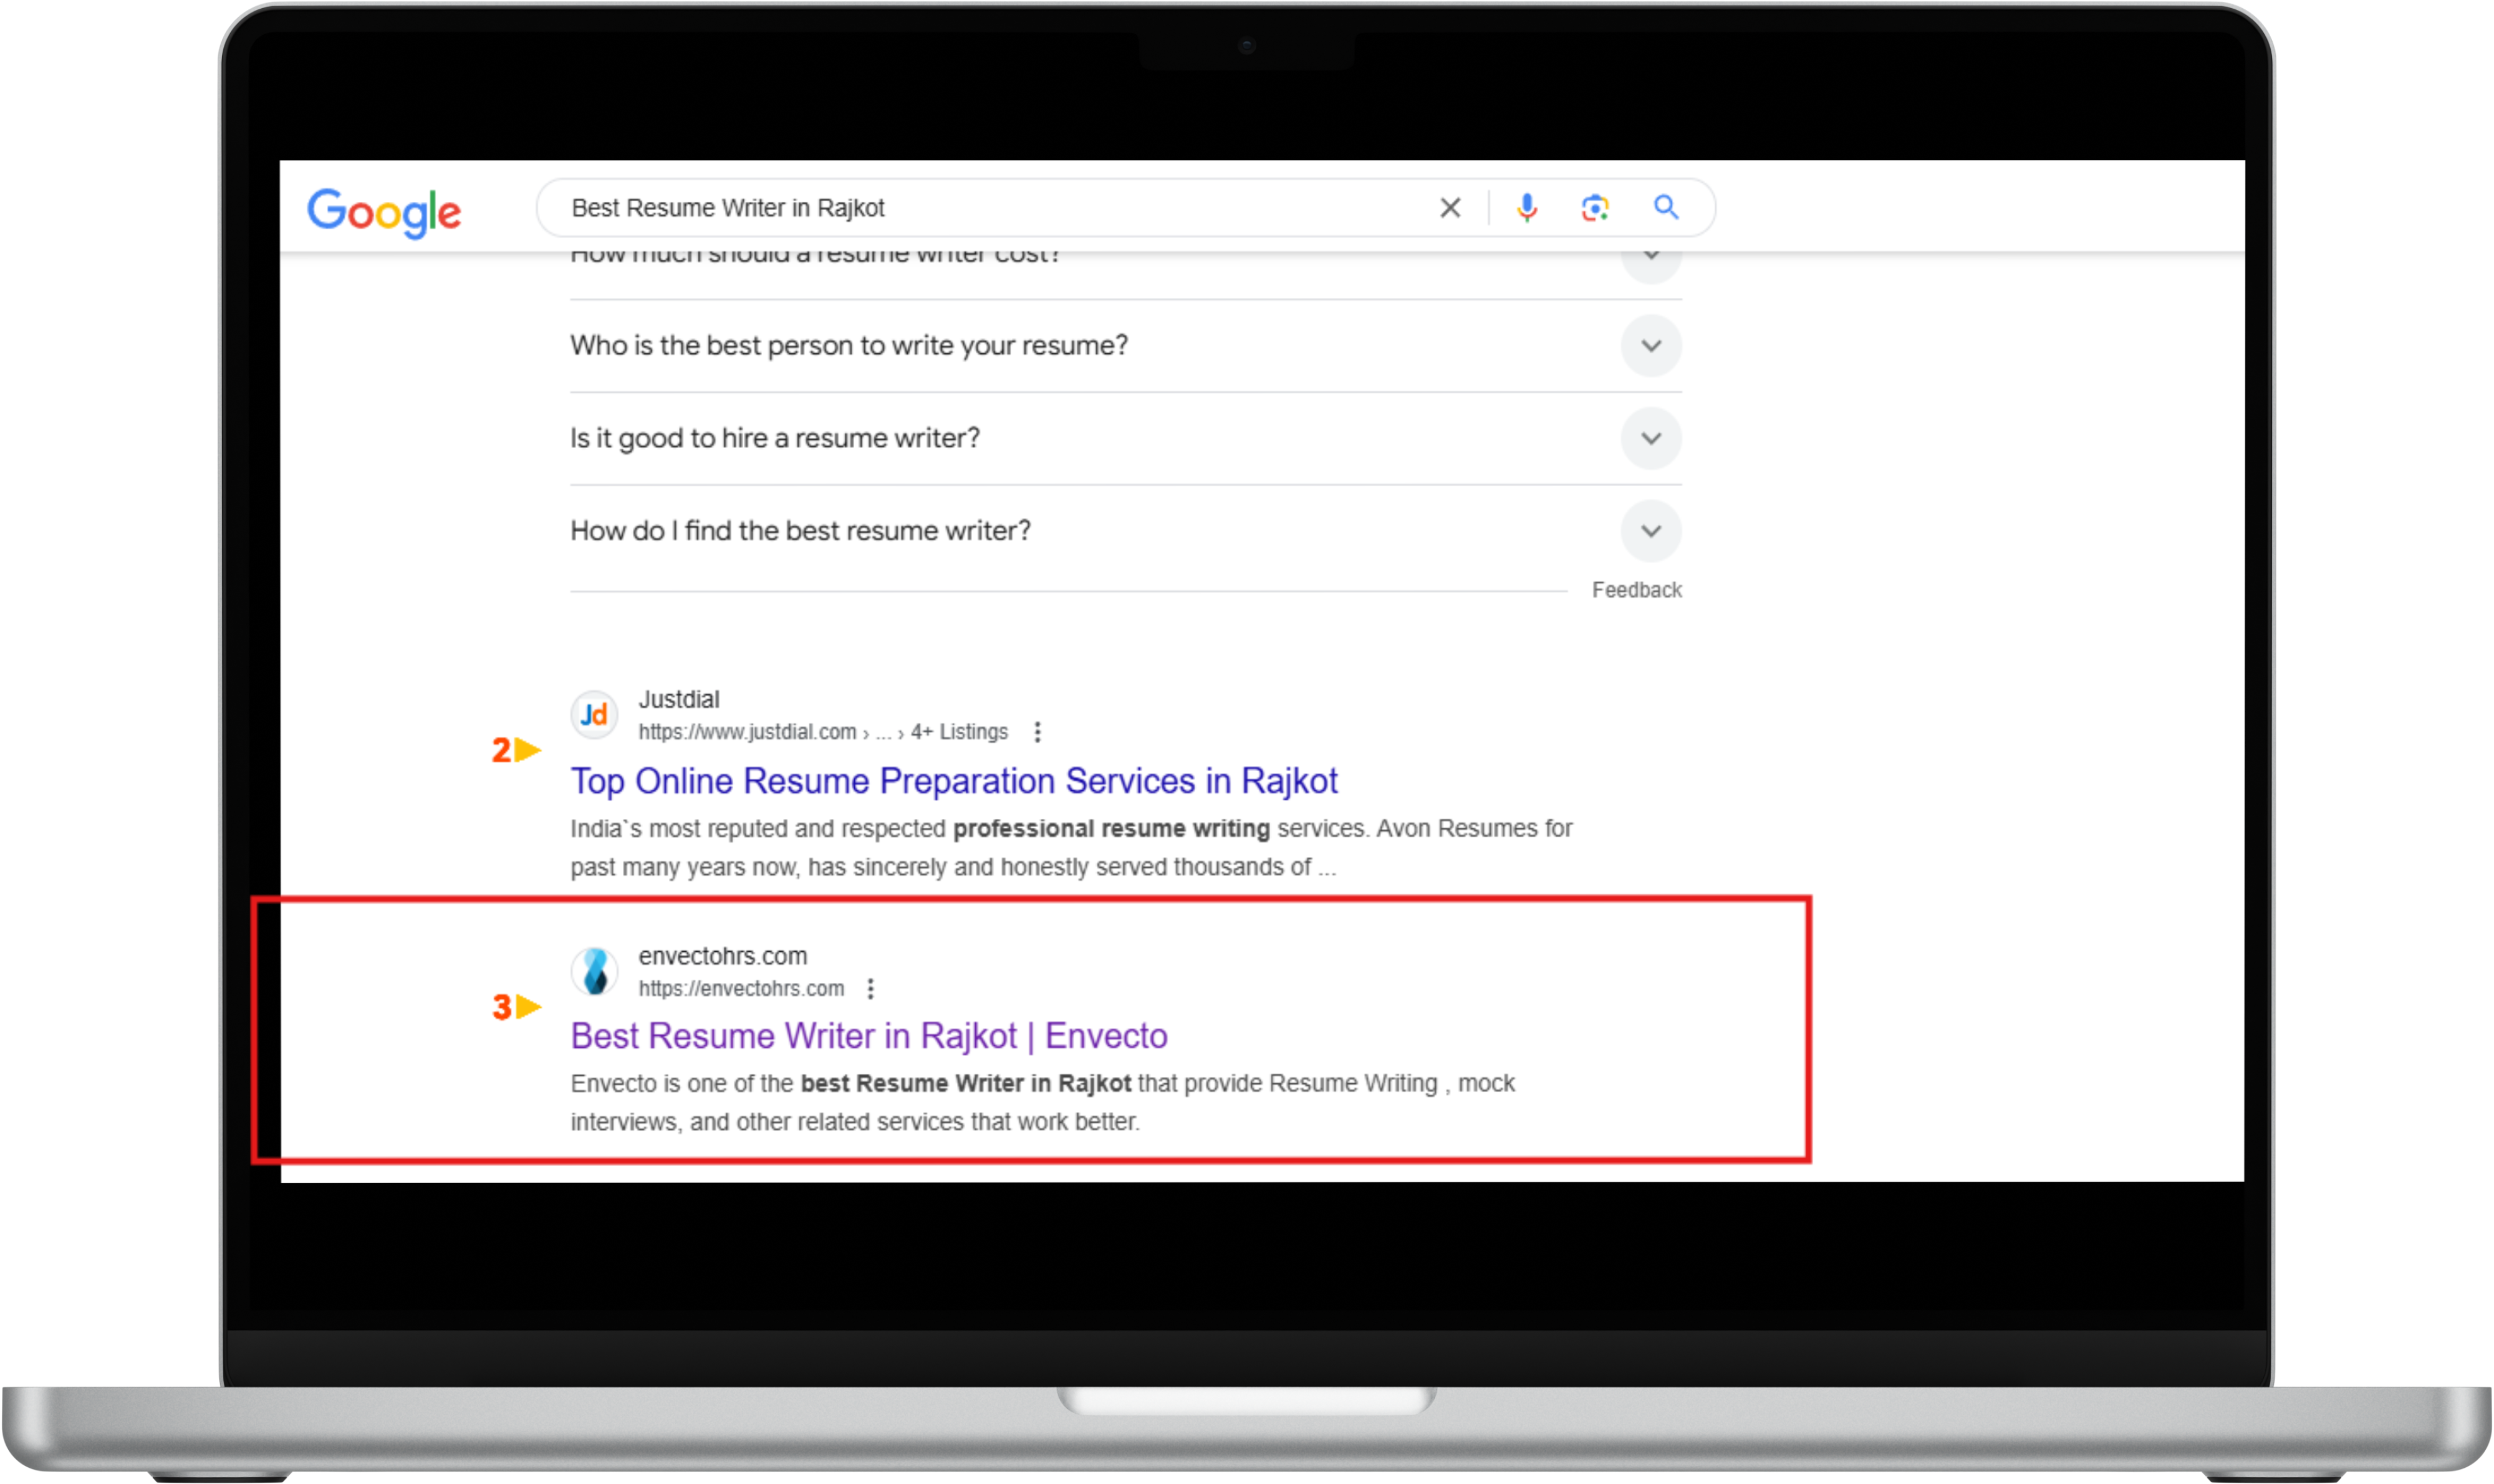Image resolution: width=2494 pixels, height=1484 pixels.
Task: Expand "Who is the best person to write your resume?"
Action: click(1650, 346)
